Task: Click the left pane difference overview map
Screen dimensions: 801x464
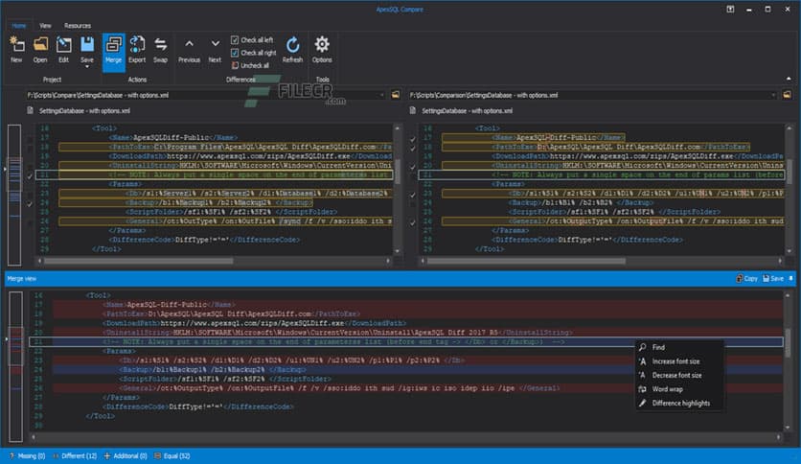Action: [x=14, y=195]
